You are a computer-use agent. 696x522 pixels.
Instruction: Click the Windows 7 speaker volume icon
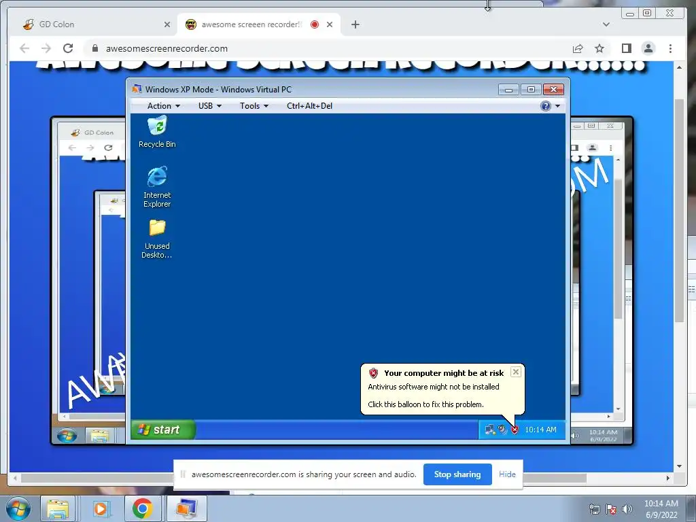(x=627, y=510)
